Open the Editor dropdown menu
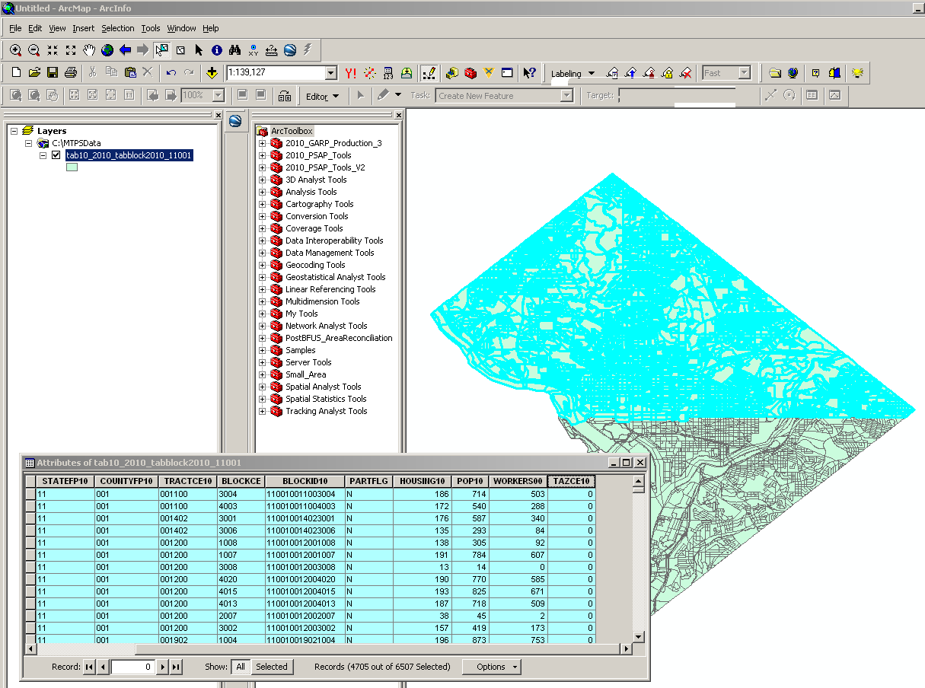 322,97
